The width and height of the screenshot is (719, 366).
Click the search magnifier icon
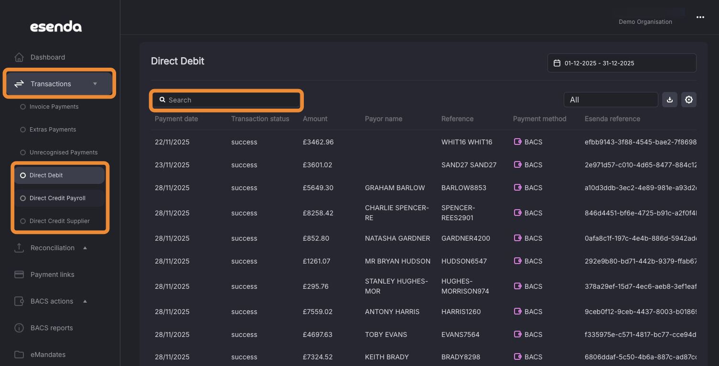(x=162, y=100)
